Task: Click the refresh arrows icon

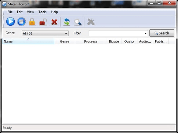Action: click(x=67, y=22)
